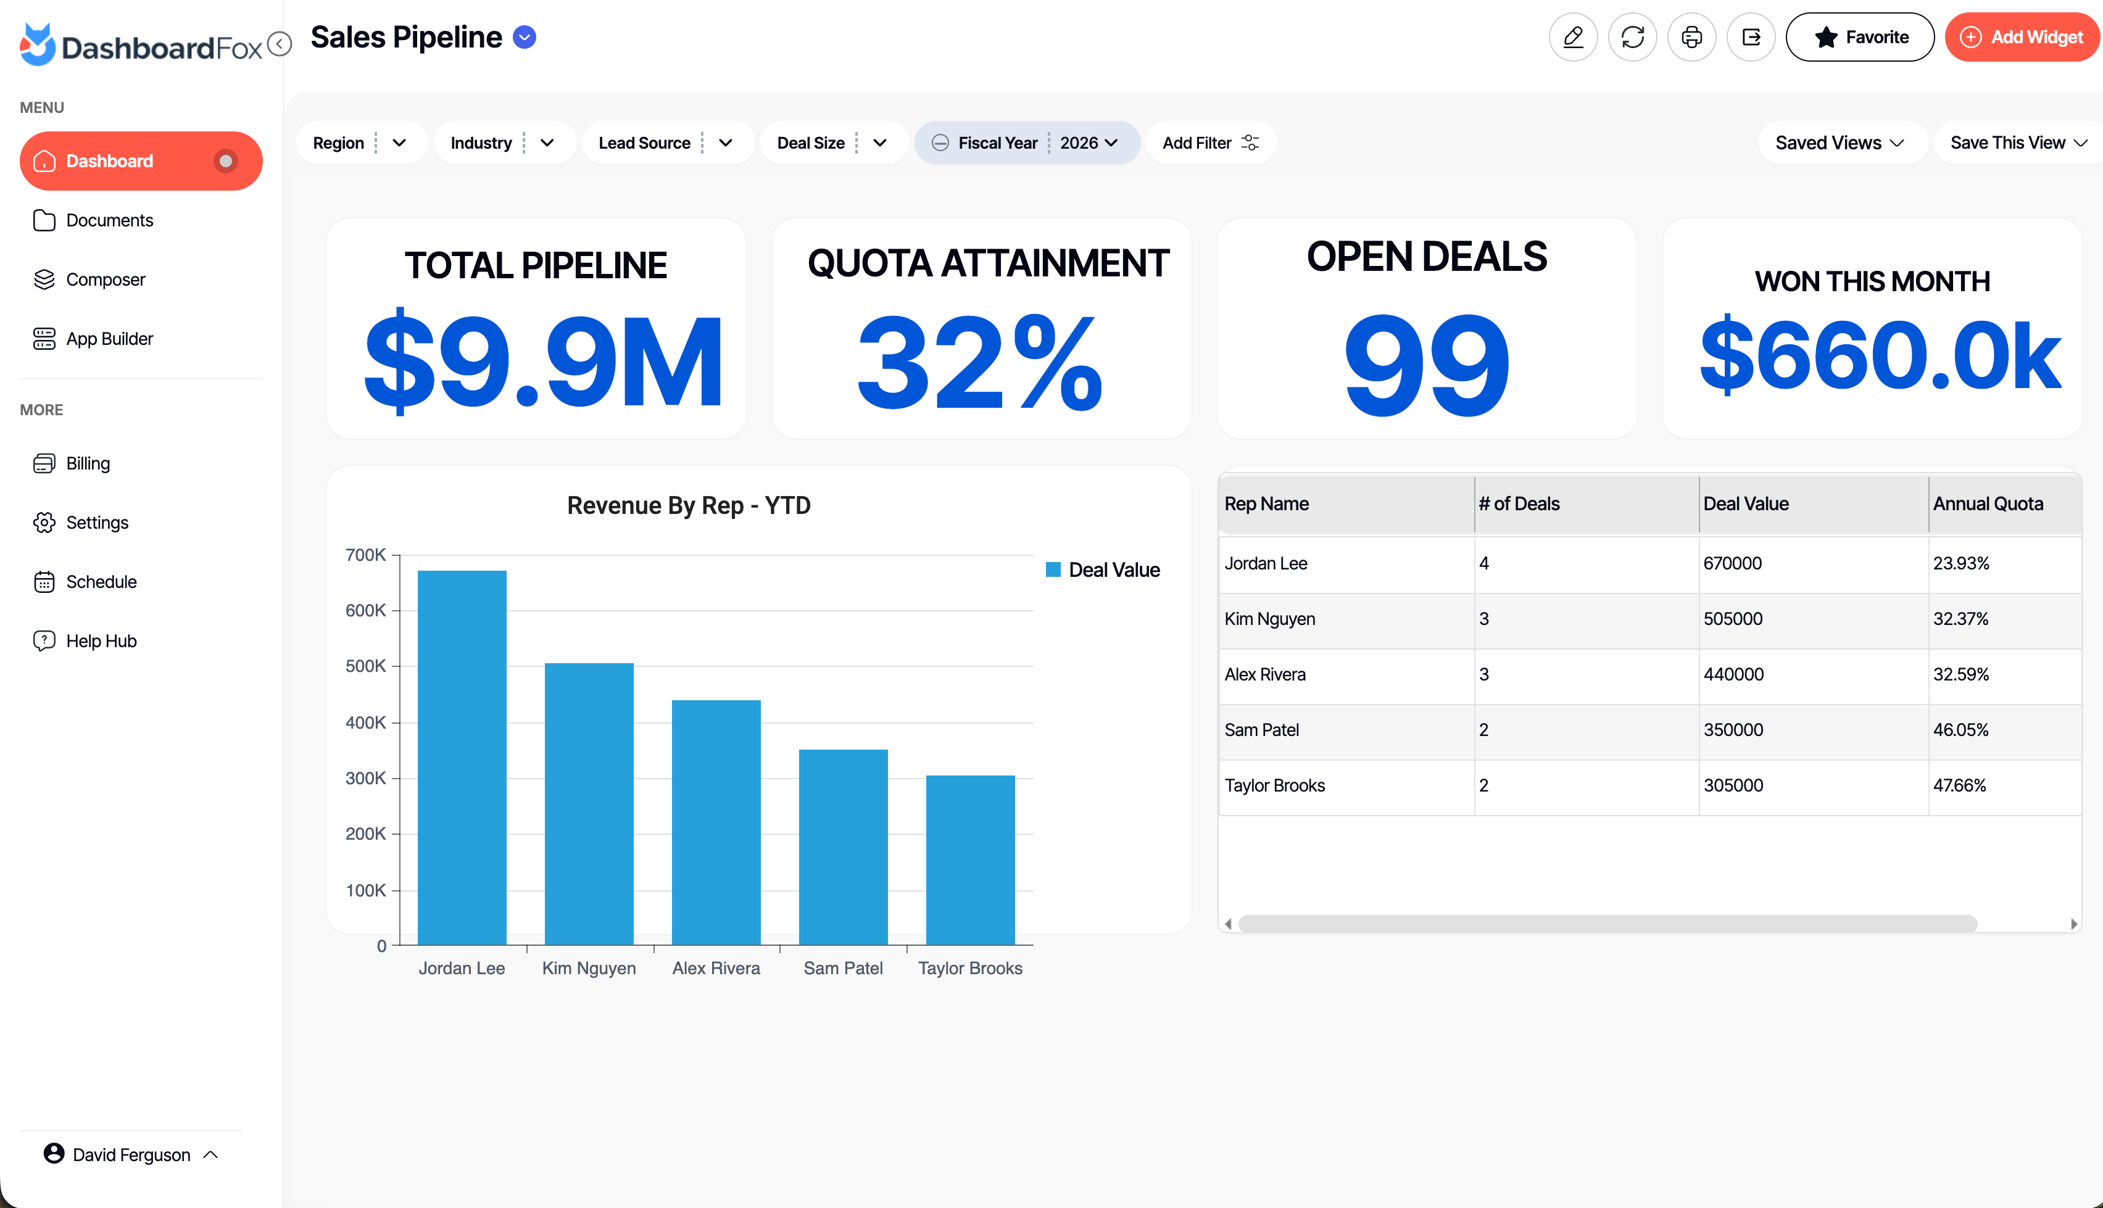Screen dimensions: 2103x1208
Task: Open the Dashboard menu item
Action: [141, 161]
